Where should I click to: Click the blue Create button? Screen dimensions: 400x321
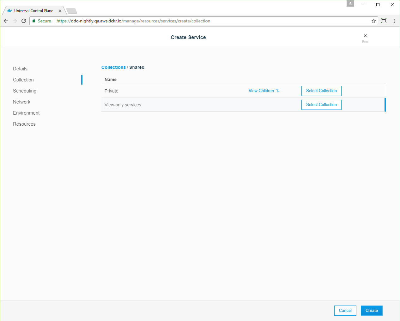click(372, 311)
